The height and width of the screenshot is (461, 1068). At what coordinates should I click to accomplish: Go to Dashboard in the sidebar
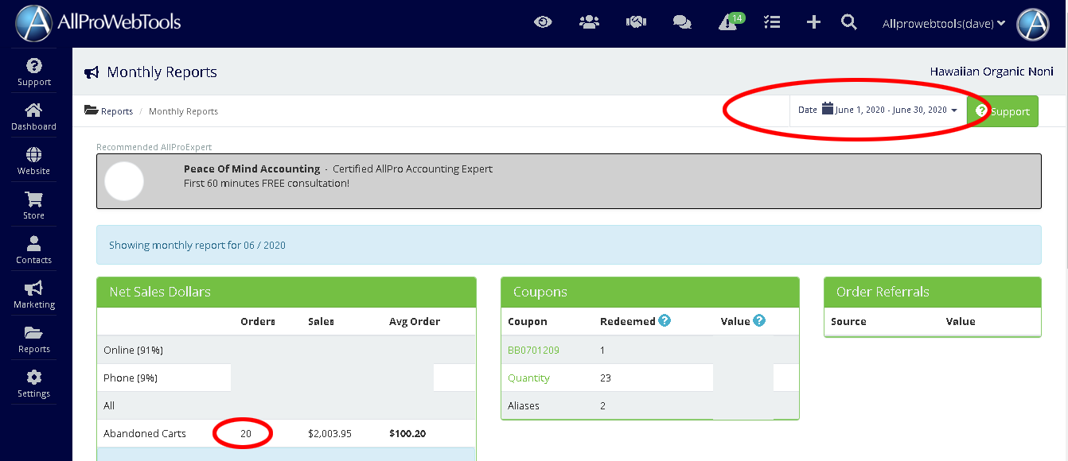tap(34, 116)
